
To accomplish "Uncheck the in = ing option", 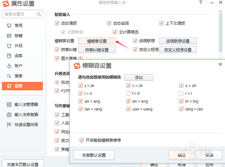I will [x=181, y=101].
